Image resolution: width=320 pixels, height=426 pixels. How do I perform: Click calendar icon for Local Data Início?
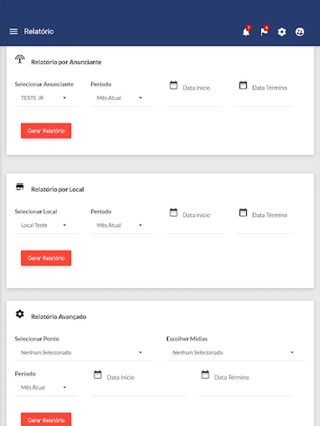[174, 213]
